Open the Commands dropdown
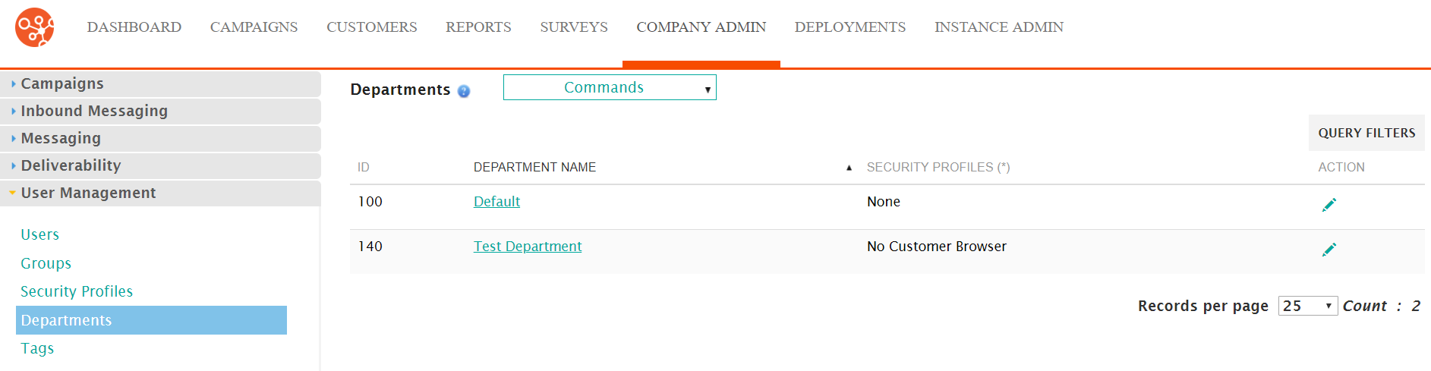The height and width of the screenshot is (371, 1431). pos(610,87)
